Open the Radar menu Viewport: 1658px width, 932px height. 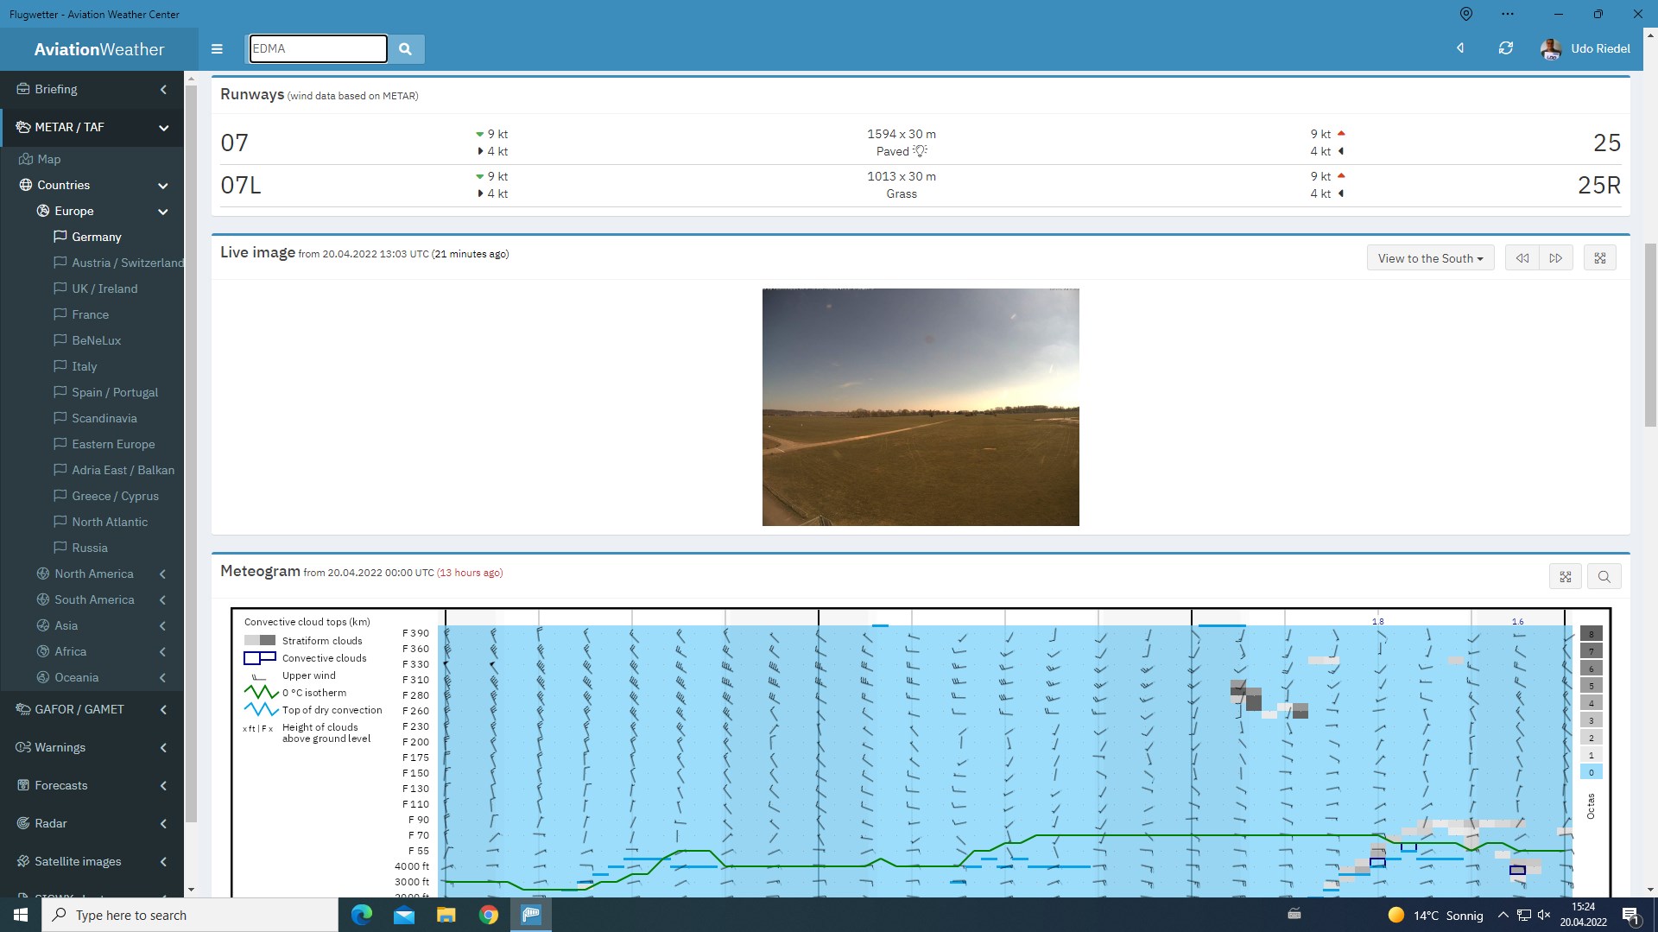51,823
